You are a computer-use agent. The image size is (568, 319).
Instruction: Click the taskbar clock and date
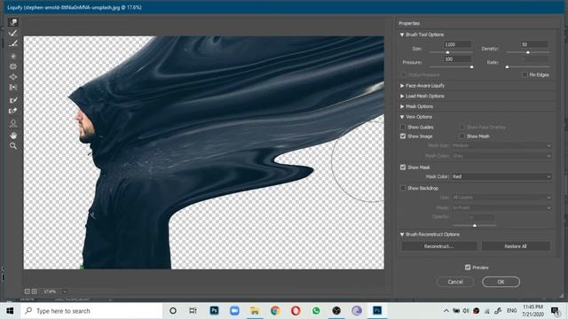click(532, 311)
